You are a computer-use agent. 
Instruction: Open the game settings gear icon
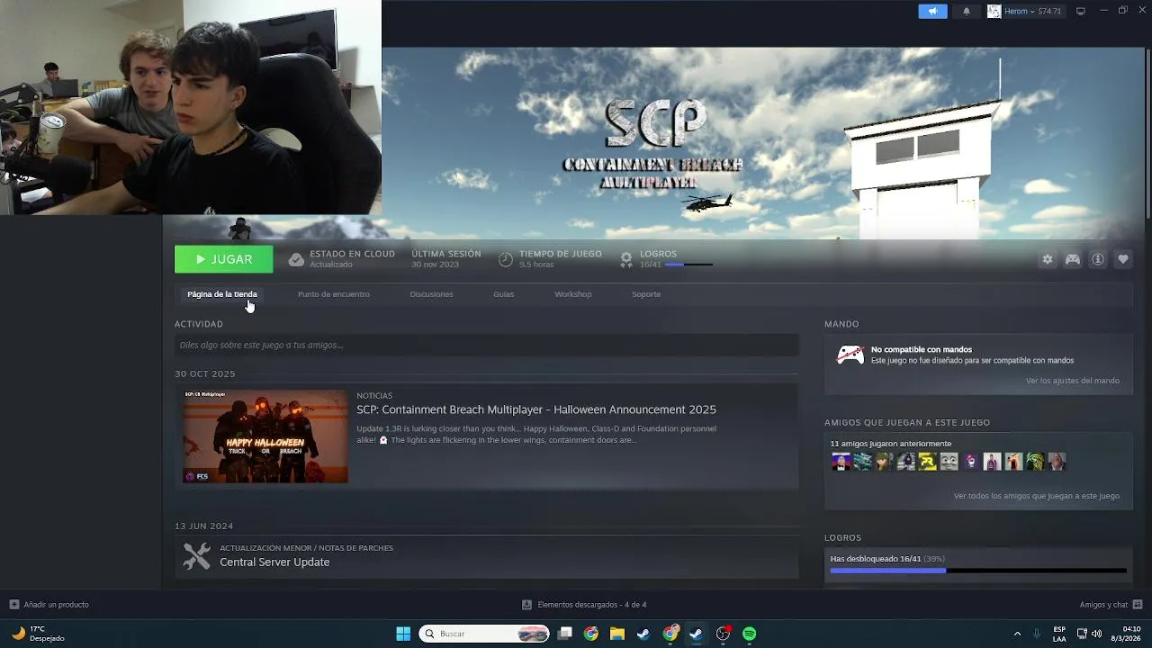(1047, 259)
